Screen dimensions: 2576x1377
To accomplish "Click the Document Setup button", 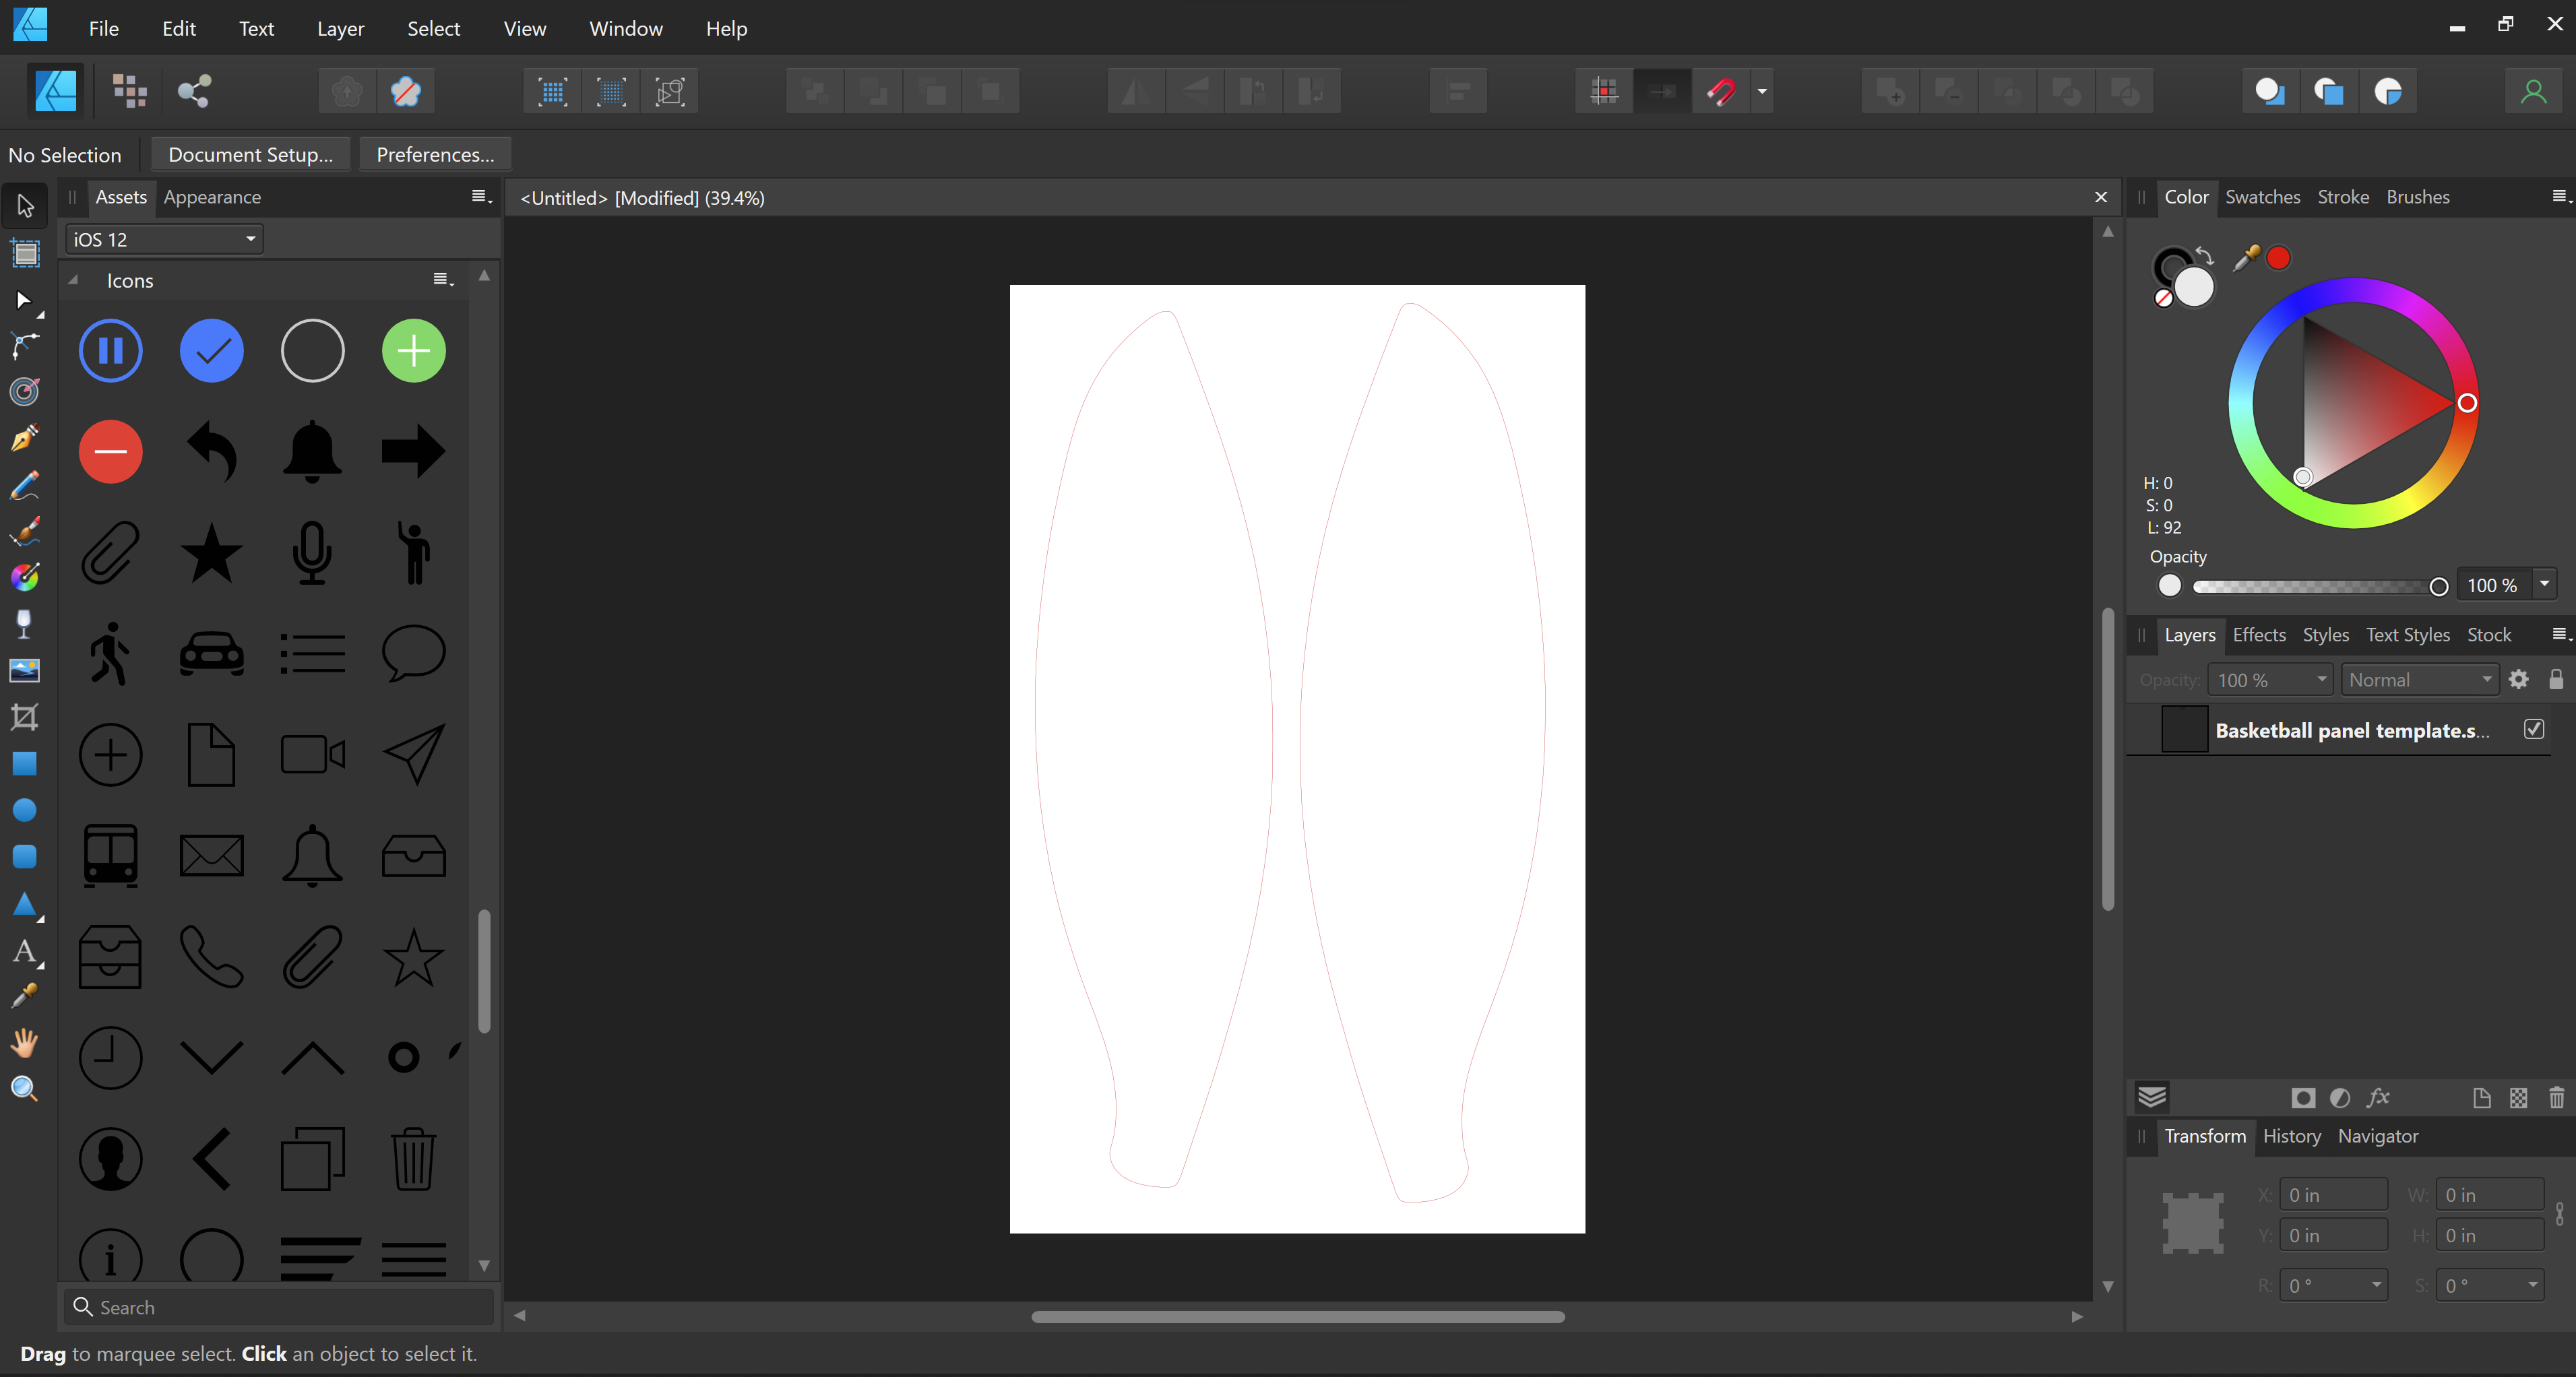I will click(250, 155).
